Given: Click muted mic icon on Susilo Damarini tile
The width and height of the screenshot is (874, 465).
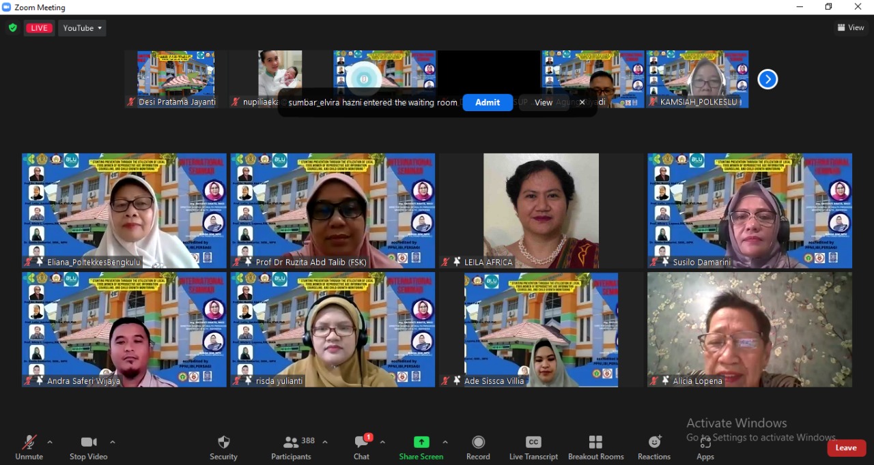Looking at the screenshot, I should click(654, 262).
